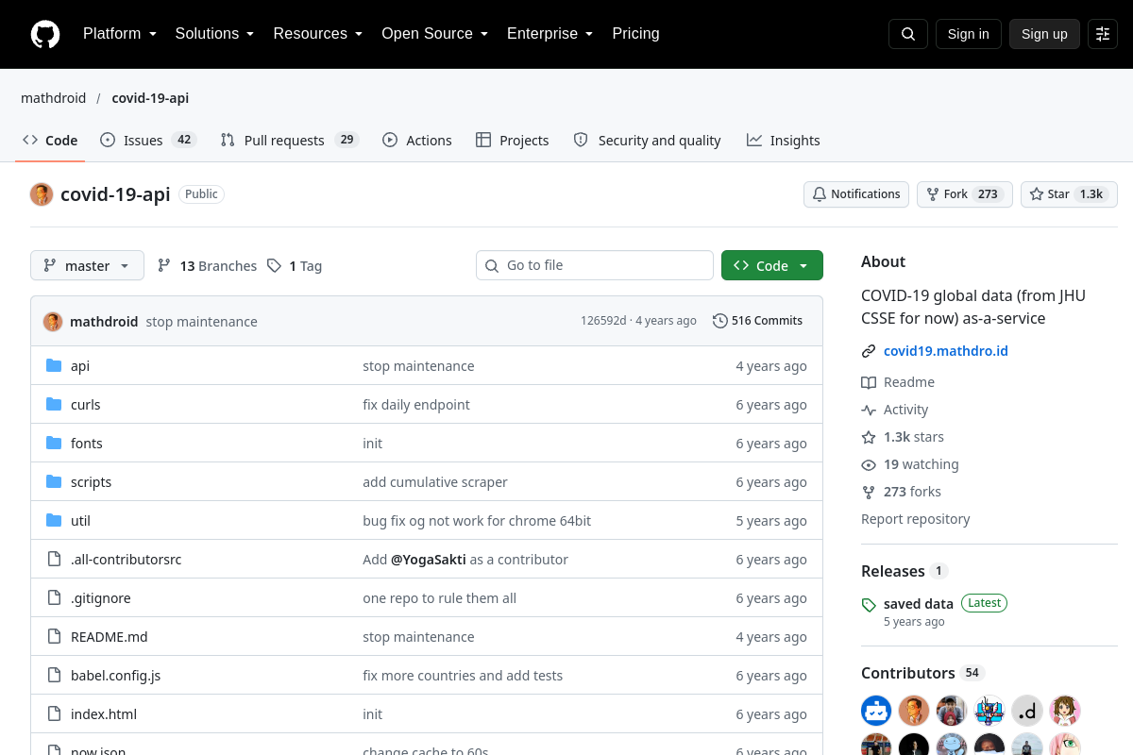Expand the Enterprise menu
Screen dimensions: 1133x755
pyautogui.click(x=550, y=34)
